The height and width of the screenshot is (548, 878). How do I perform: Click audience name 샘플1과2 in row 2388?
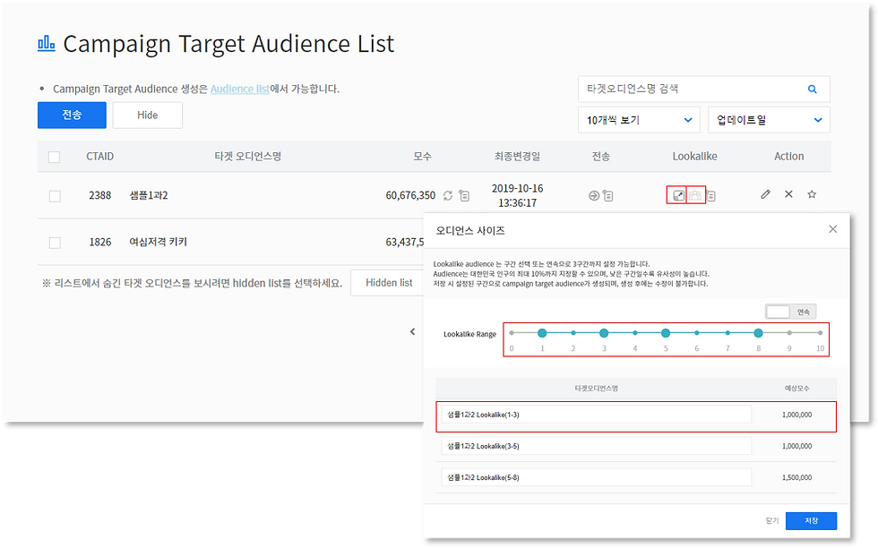(x=149, y=195)
